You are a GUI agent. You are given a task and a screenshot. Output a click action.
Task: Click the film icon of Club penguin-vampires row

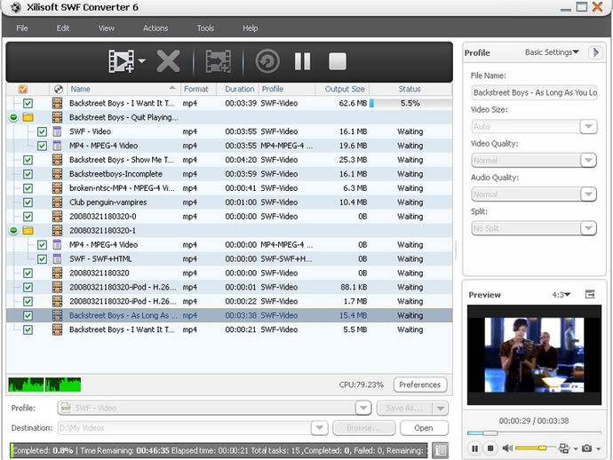pyautogui.click(x=57, y=202)
